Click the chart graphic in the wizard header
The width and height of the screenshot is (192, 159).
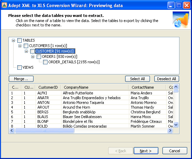181,20
